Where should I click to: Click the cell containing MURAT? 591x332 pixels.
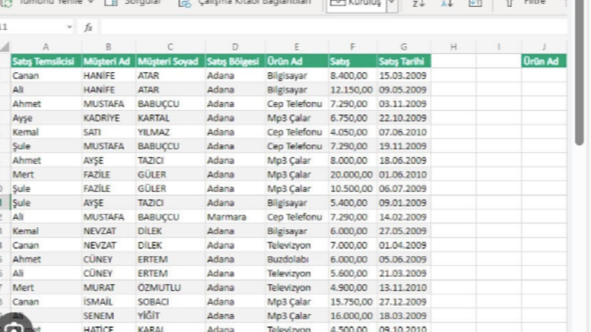pos(109,287)
